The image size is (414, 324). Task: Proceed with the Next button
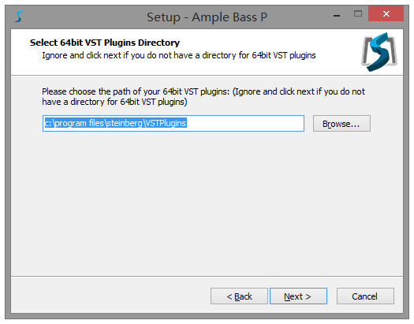tap(298, 296)
